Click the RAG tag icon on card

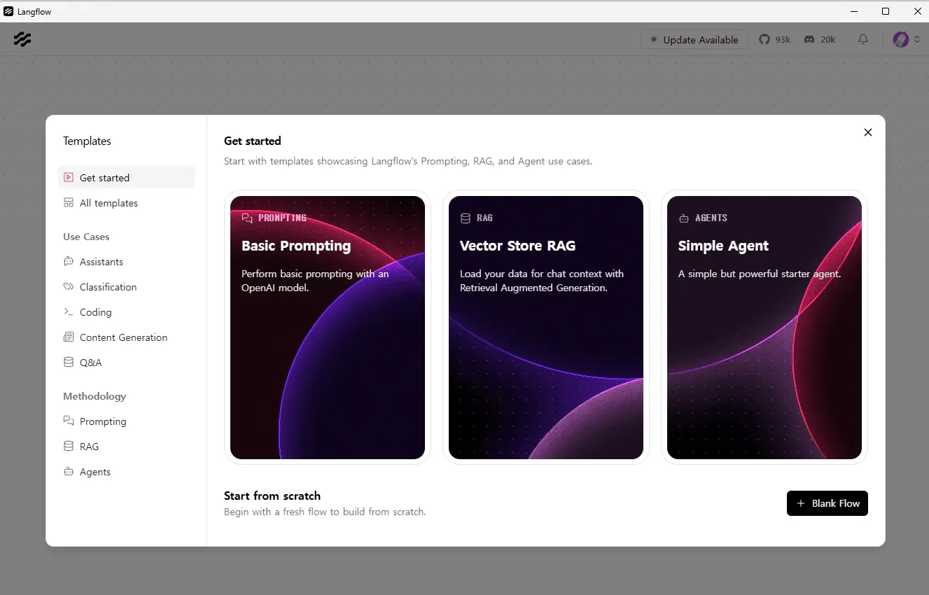[x=465, y=218]
